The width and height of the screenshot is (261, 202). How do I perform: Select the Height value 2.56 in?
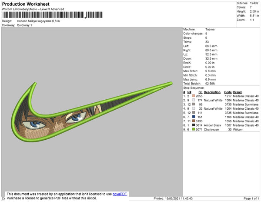[x=254, y=11]
